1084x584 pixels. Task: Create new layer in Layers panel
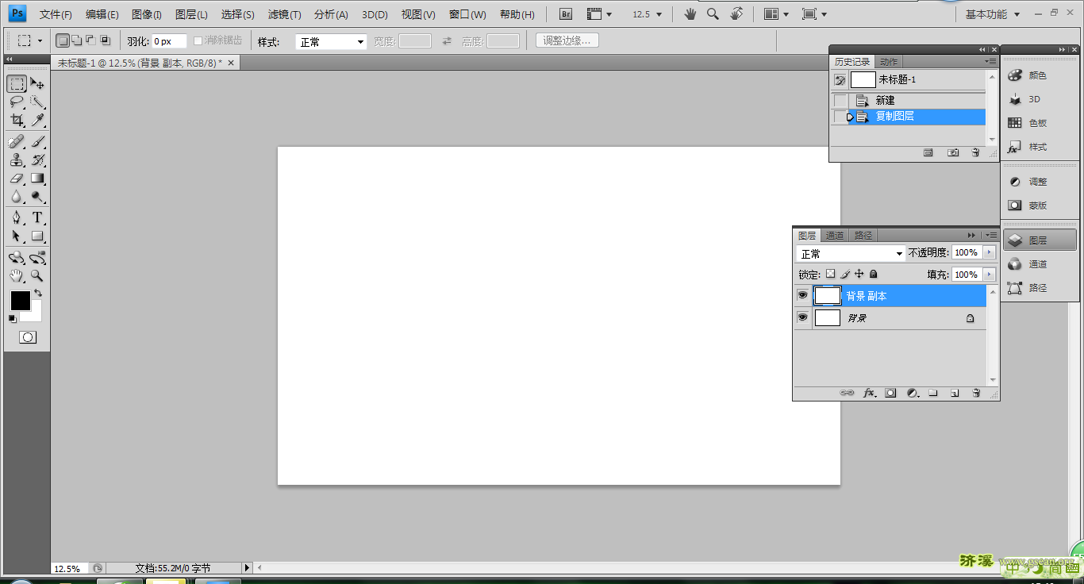[x=955, y=393]
